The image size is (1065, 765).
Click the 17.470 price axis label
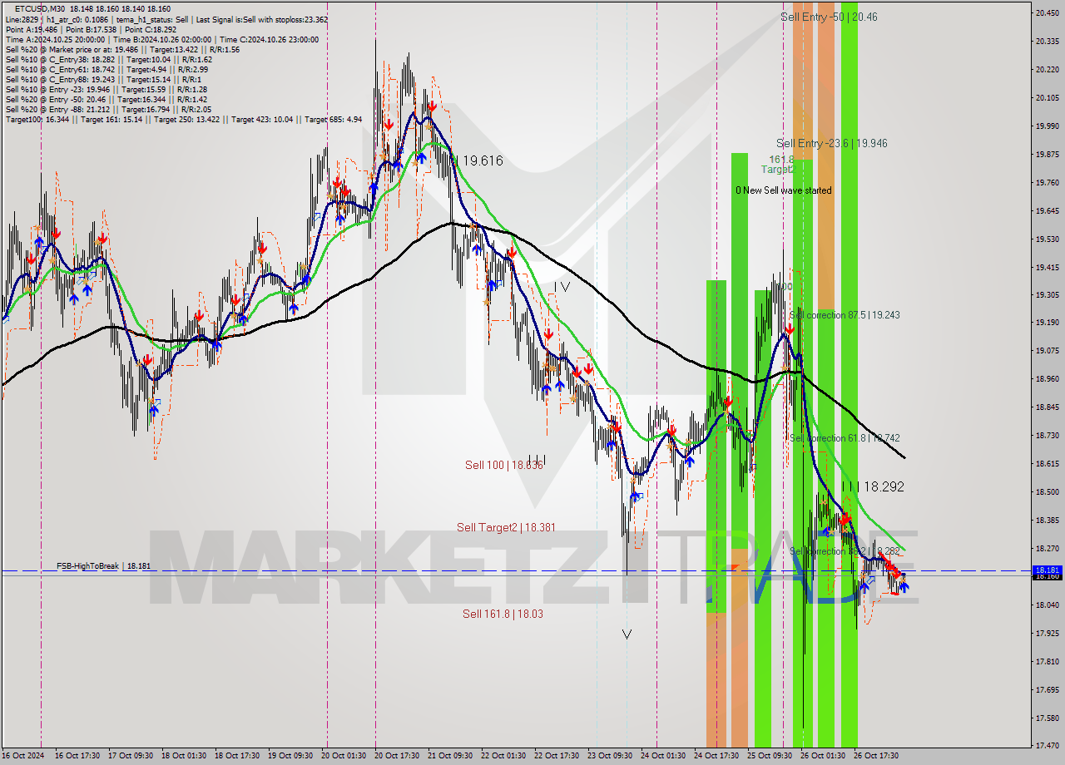point(1047,745)
